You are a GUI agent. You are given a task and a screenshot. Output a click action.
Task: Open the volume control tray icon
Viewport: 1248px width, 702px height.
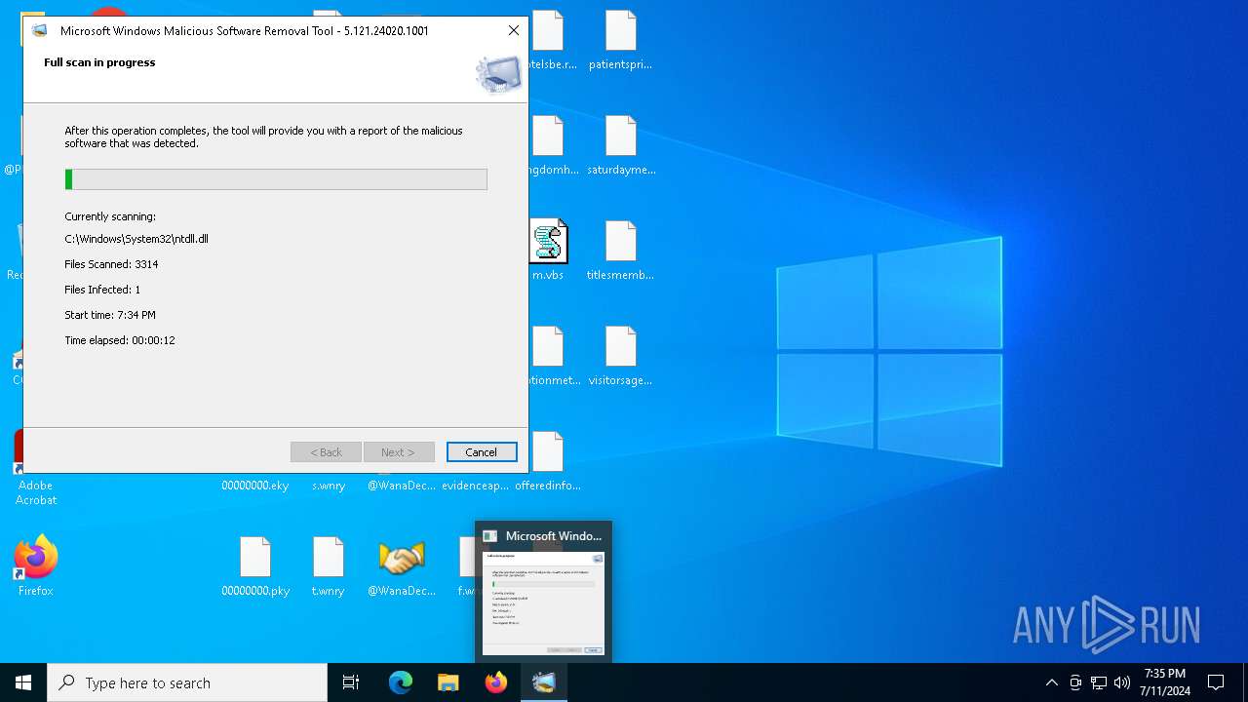click(x=1122, y=682)
